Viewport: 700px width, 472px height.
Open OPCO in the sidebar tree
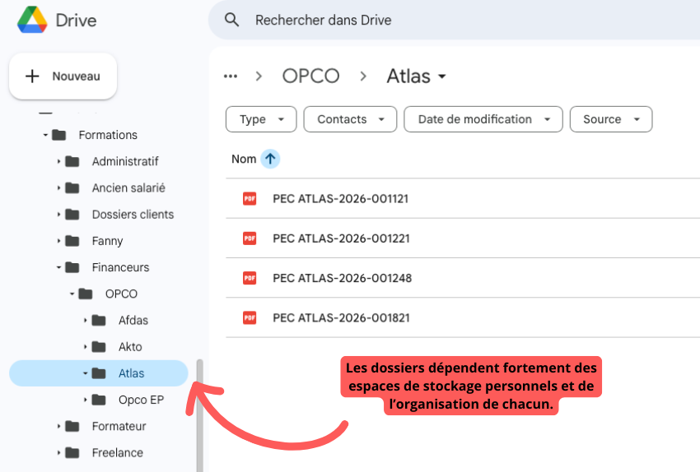pos(121,294)
